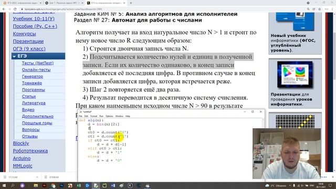Switch to the first browser tab
Viewport: 336px width, 189px height.
tap(22, 3)
